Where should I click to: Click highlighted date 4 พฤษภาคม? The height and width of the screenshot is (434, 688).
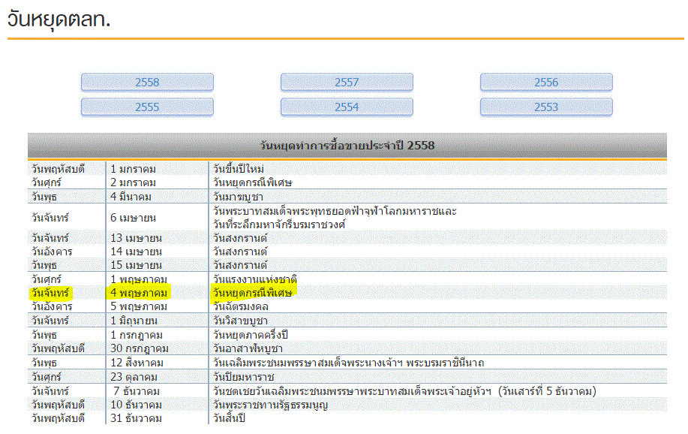[139, 293]
